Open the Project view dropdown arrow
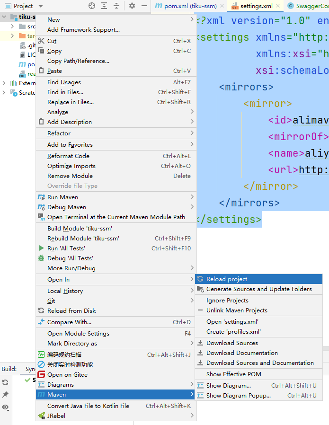Image resolution: width=329 pixels, height=425 pixels. pyautogui.click(x=41, y=6)
